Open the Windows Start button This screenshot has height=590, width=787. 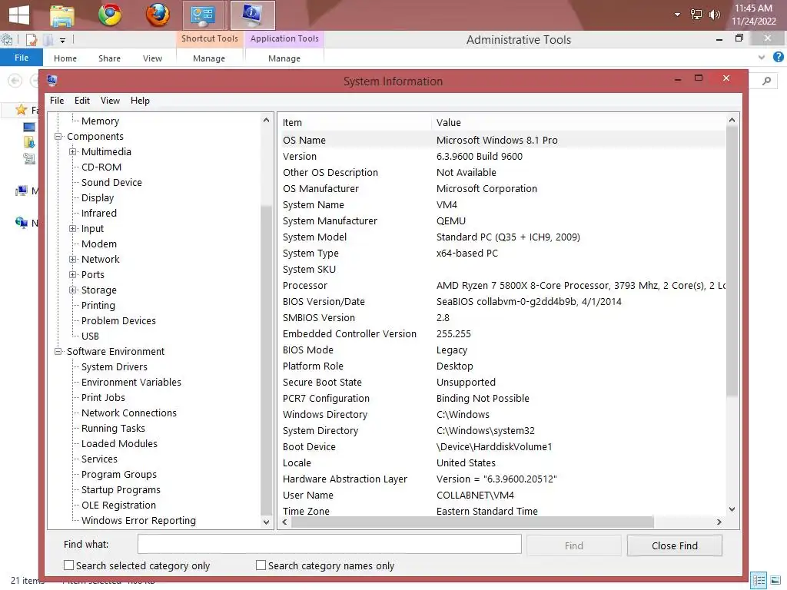click(19, 15)
